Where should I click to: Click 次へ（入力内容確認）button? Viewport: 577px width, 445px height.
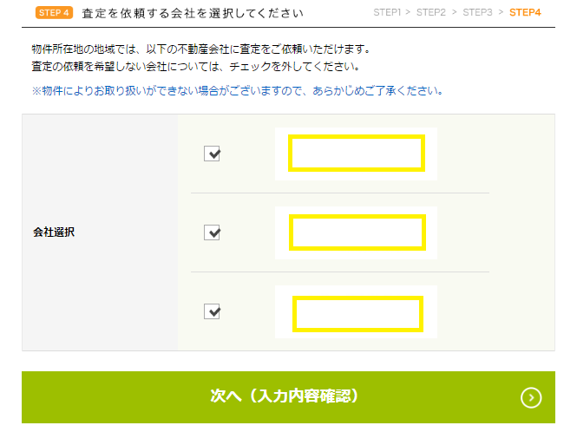click(288, 397)
